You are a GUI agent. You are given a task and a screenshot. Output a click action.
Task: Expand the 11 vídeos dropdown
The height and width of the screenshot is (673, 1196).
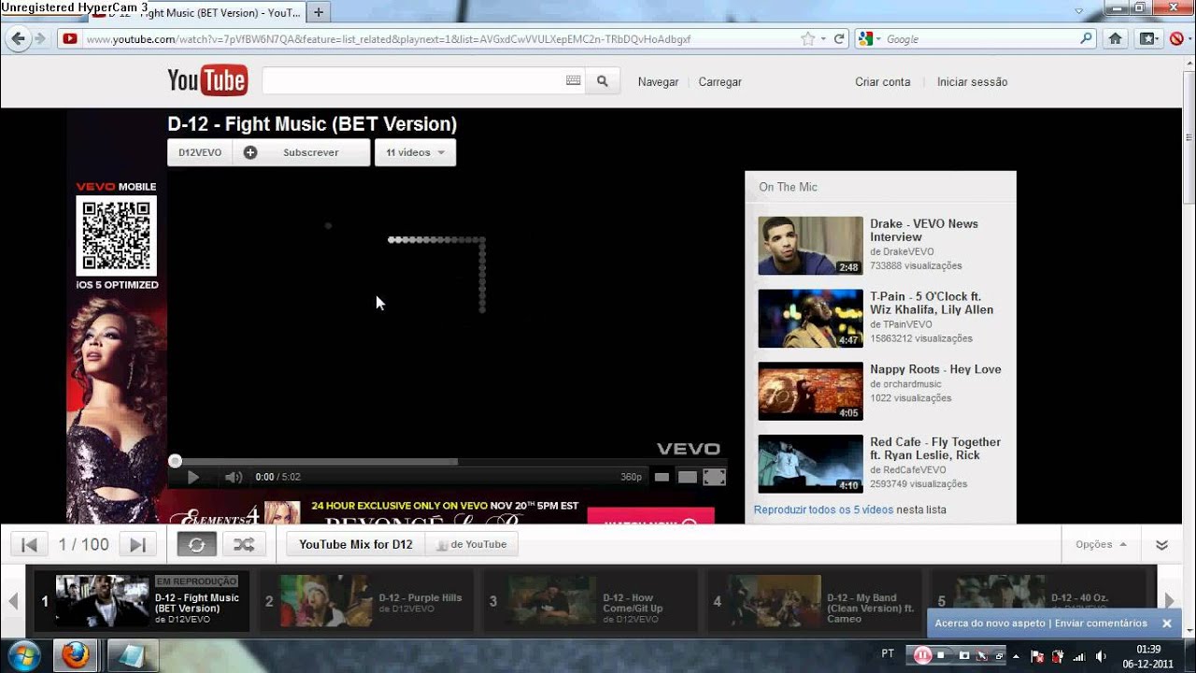pyautogui.click(x=415, y=152)
